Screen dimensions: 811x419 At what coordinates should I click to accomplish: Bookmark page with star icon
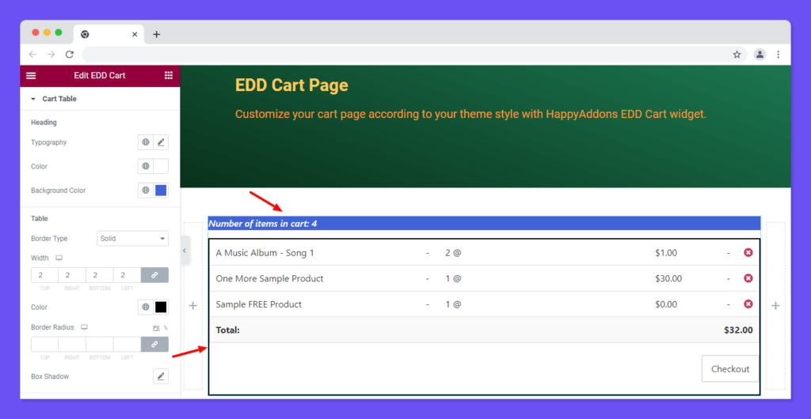point(737,55)
